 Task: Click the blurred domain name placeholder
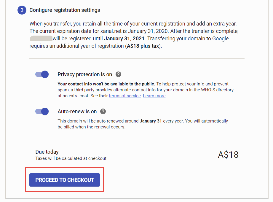(x=41, y=38)
